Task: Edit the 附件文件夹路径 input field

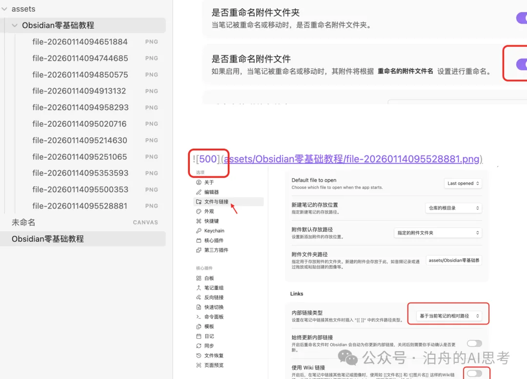Action: click(454, 260)
